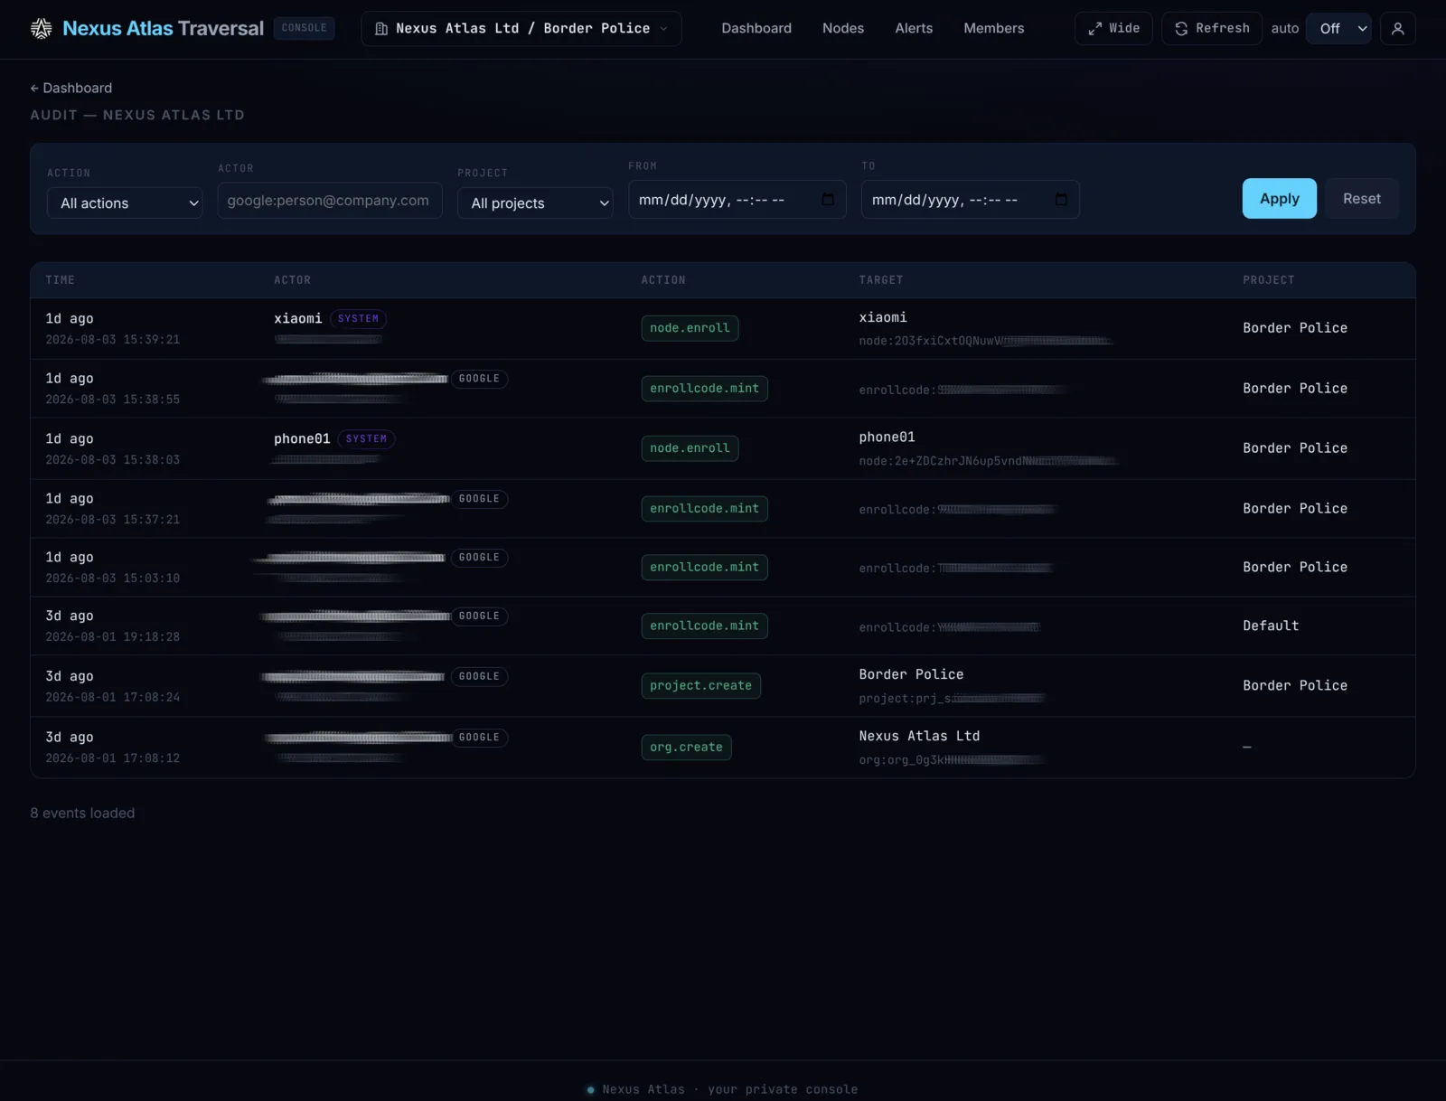Open the All actions dropdown

pyautogui.click(x=125, y=203)
